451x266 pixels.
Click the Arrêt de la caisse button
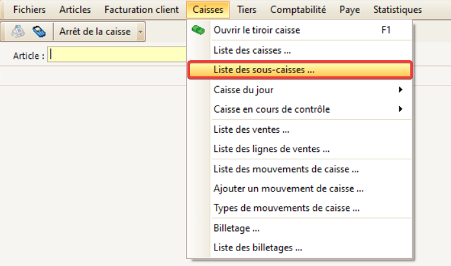click(95, 32)
